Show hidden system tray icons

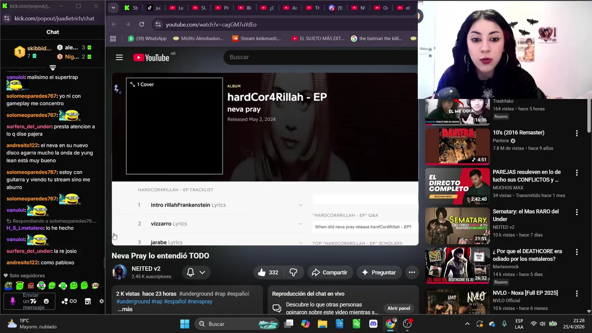click(467, 324)
